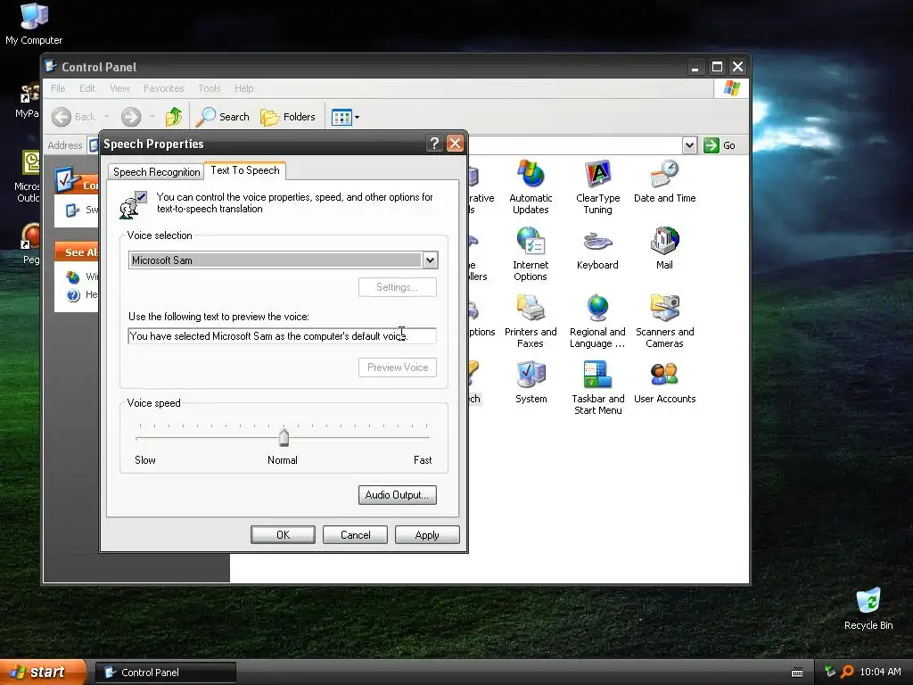Click the Audio Output button

click(x=397, y=495)
